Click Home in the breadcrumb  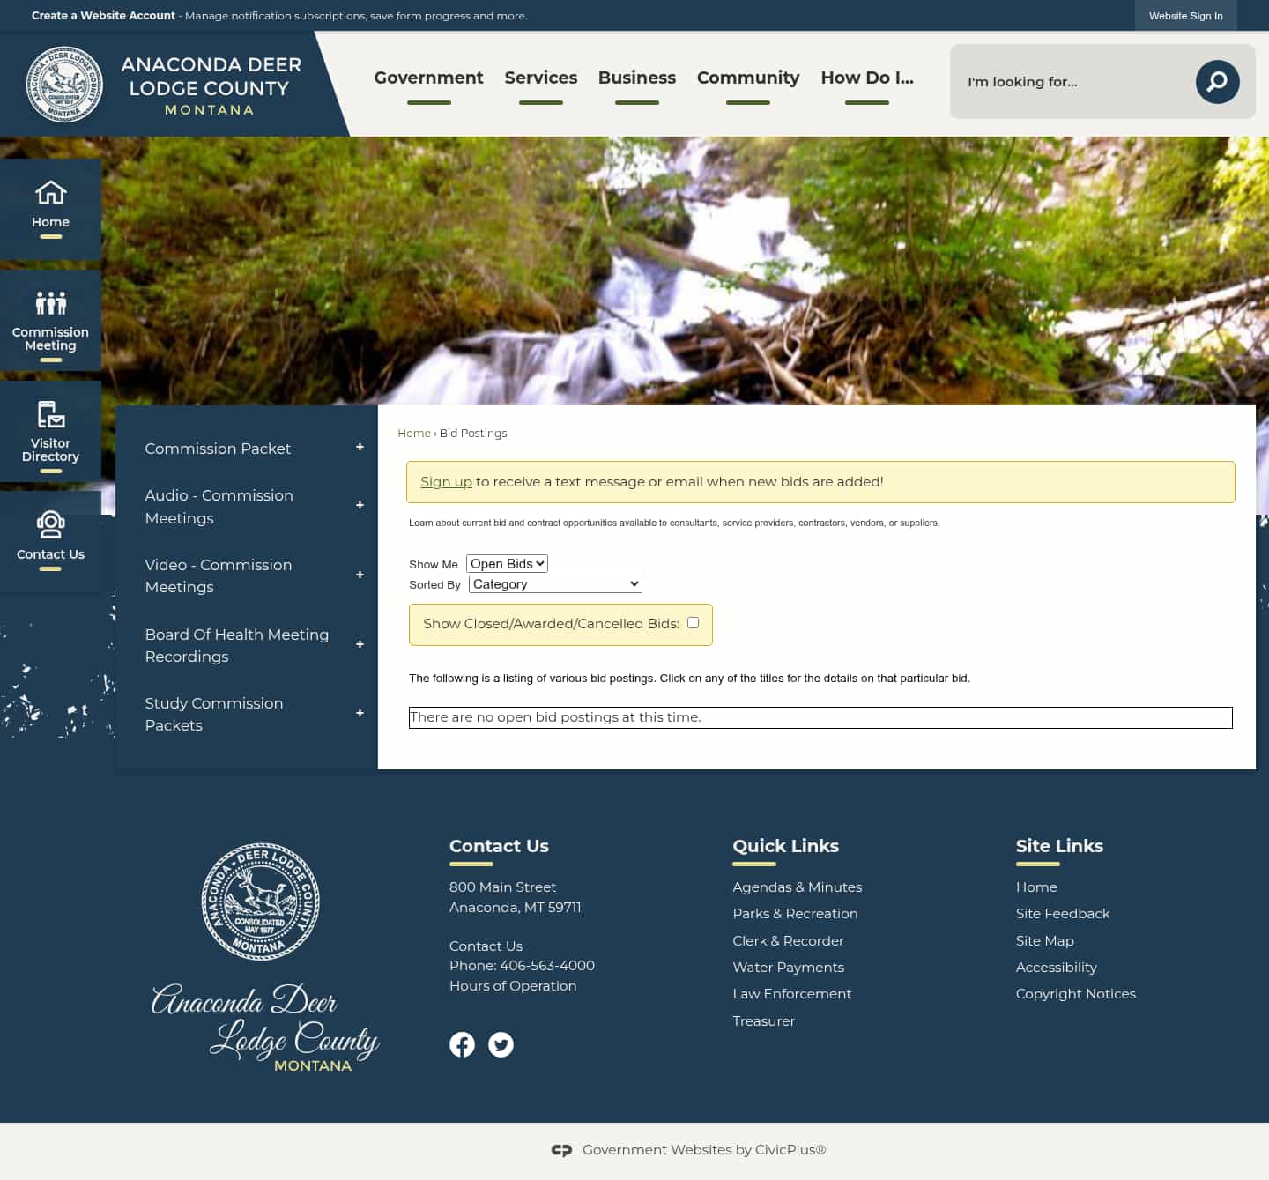[x=414, y=434]
